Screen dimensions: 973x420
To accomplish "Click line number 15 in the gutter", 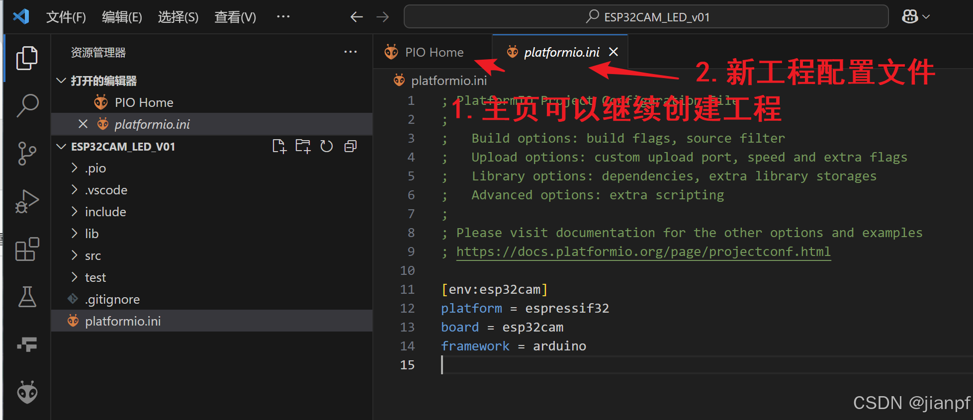I will 407,365.
